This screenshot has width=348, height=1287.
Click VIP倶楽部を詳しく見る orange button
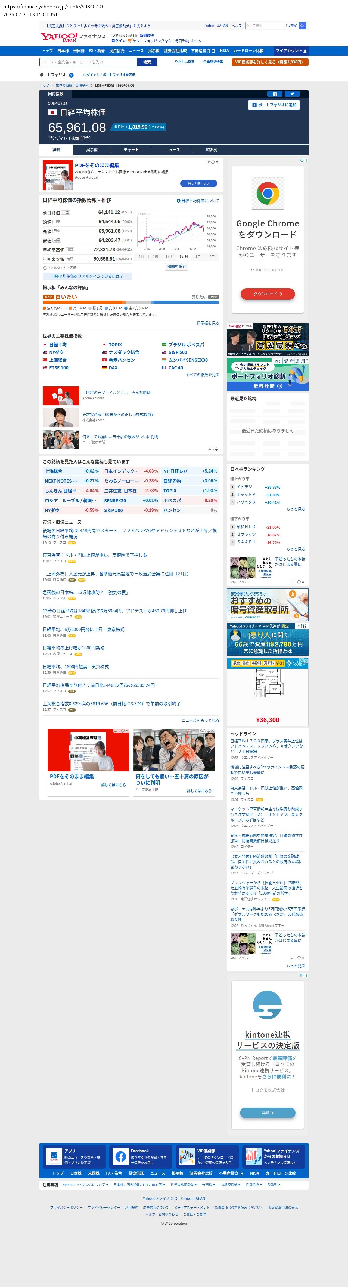coord(270,62)
